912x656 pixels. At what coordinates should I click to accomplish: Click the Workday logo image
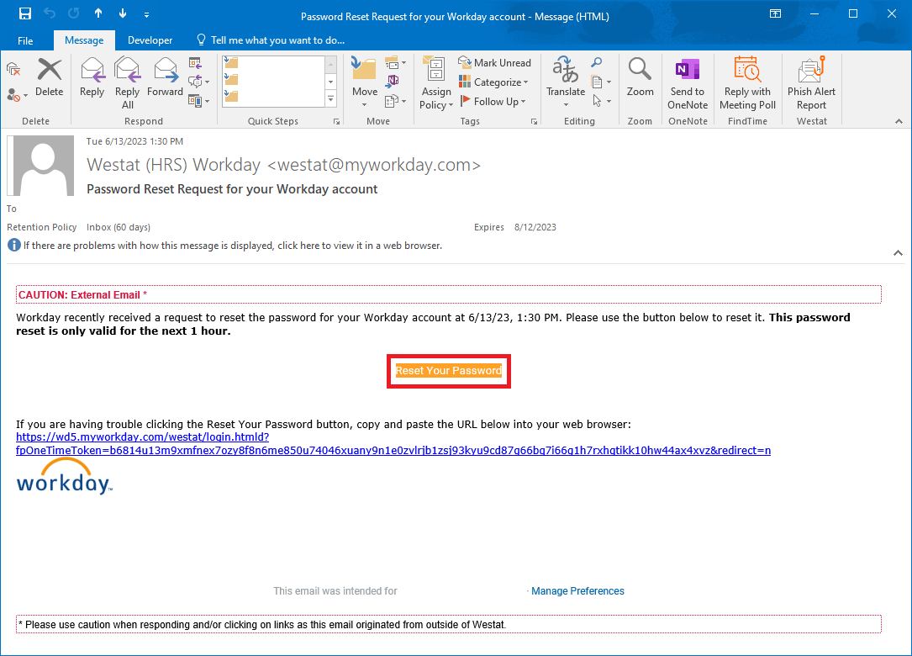tap(64, 476)
